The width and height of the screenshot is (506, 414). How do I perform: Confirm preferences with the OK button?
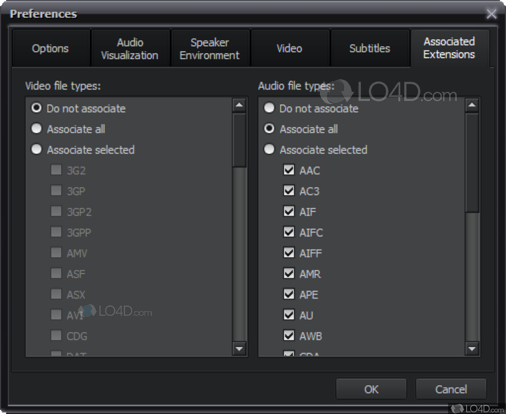tap(371, 389)
